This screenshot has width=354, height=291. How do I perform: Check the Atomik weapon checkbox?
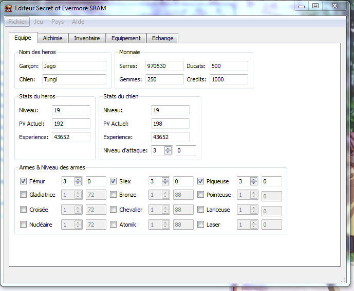pyautogui.click(x=114, y=225)
